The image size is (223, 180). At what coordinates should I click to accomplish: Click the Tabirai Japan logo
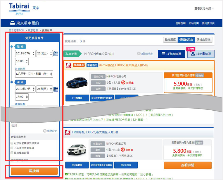tap(19, 9)
